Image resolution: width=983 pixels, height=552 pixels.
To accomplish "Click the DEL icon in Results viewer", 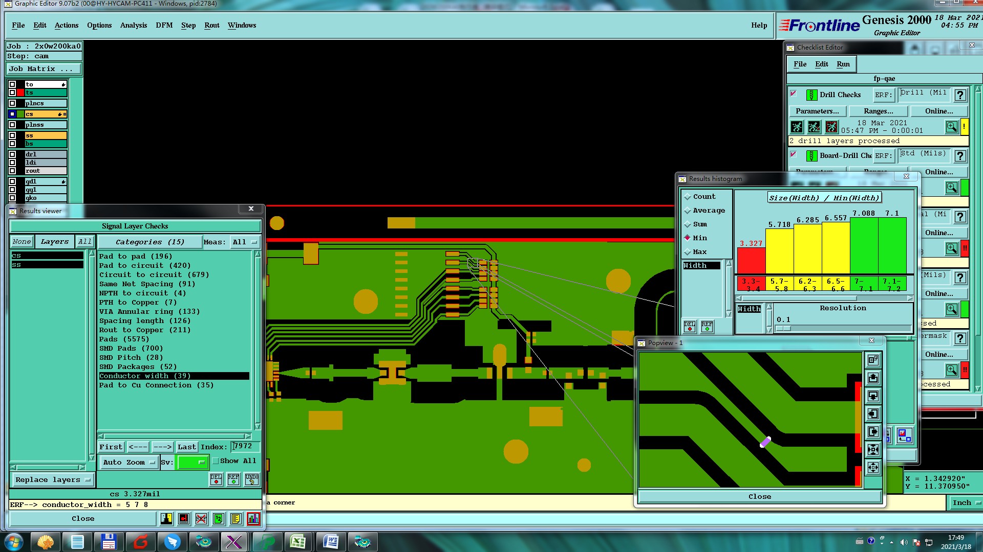I will [216, 479].
